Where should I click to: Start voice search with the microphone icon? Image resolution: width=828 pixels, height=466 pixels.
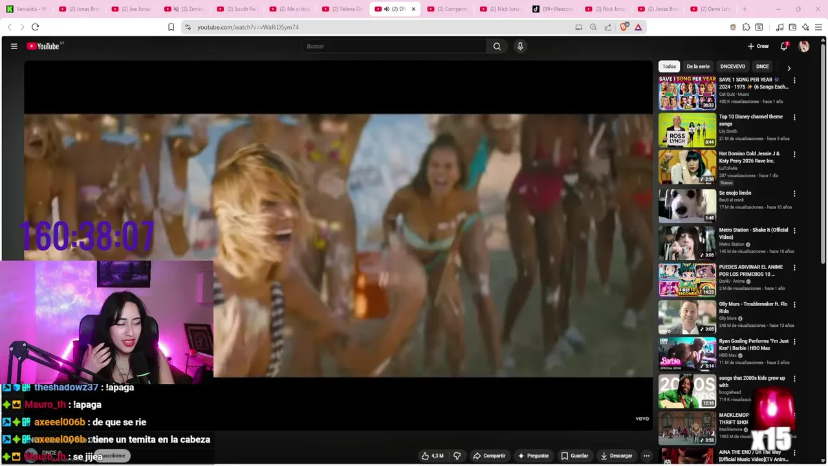[x=519, y=46]
